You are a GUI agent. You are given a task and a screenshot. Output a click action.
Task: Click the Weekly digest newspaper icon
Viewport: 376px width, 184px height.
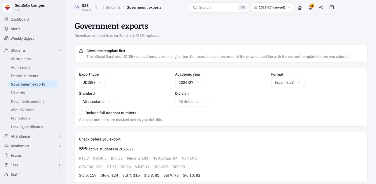tap(6, 39)
